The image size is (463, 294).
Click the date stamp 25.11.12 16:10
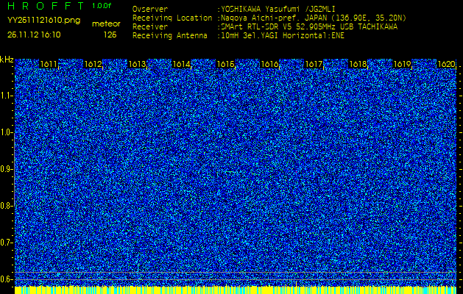pyautogui.click(x=34, y=35)
